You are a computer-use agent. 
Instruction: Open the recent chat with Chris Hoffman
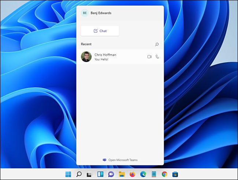pos(114,57)
